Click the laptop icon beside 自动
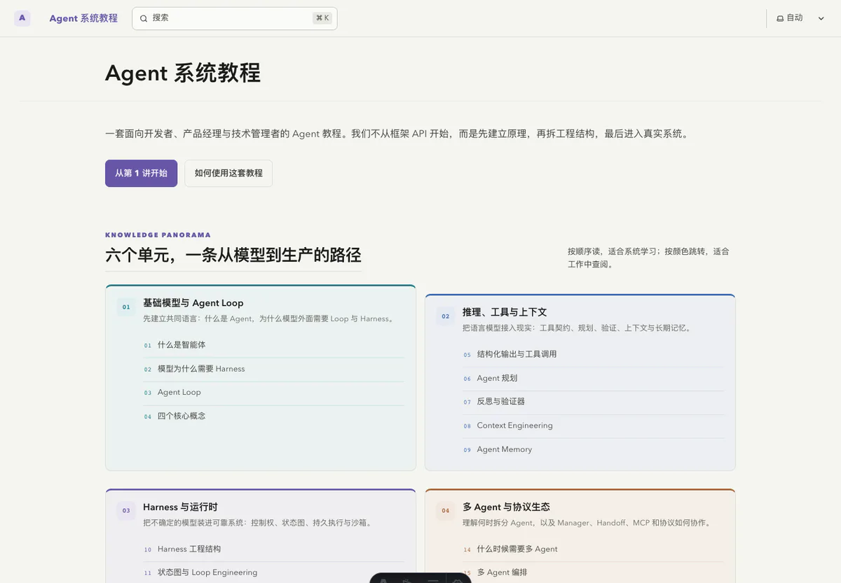841x583 pixels. click(x=780, y=18)
